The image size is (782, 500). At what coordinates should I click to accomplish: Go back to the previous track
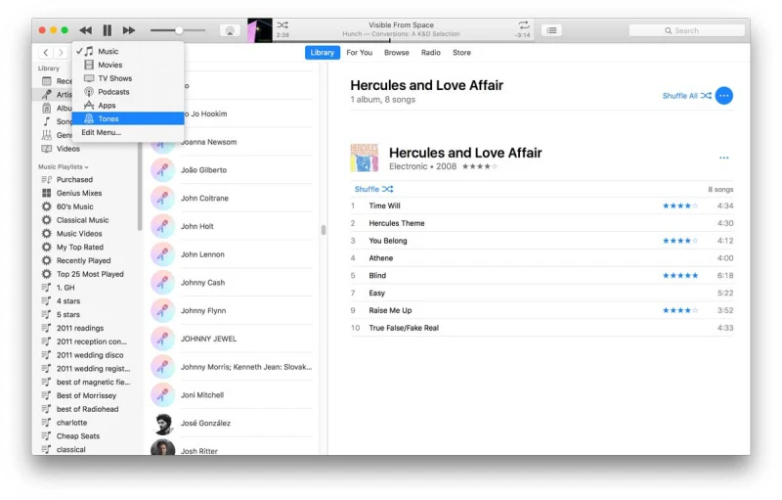[86, 30]
